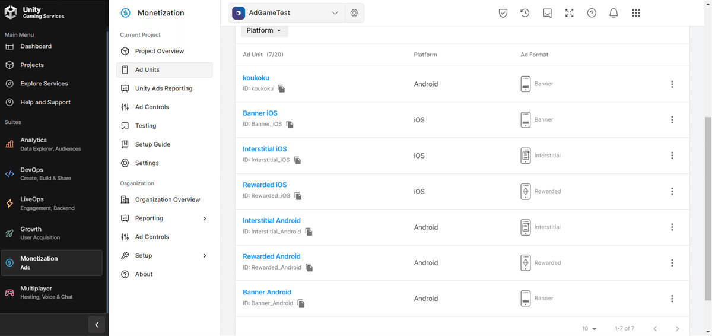Go to next page of ad units
712x336 pixels.
click(x=677, y=328)
